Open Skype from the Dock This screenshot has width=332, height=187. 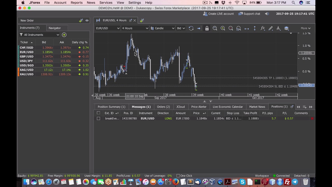pyautogui.click(x=243, y=182)
